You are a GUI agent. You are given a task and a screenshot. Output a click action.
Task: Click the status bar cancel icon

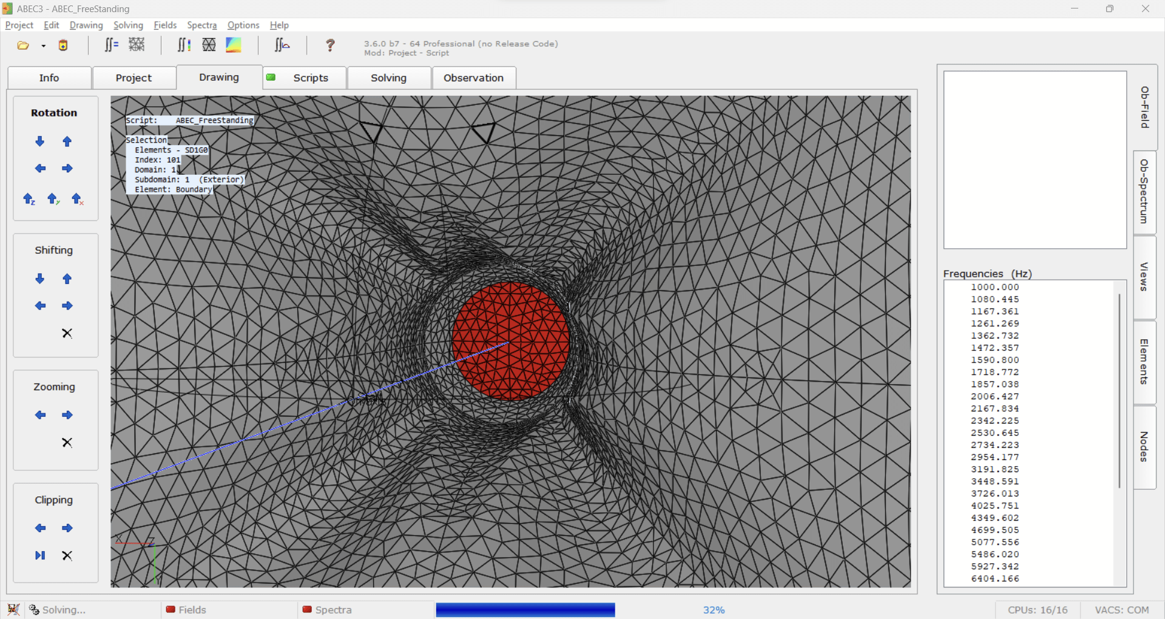click(x=13, y=609)
